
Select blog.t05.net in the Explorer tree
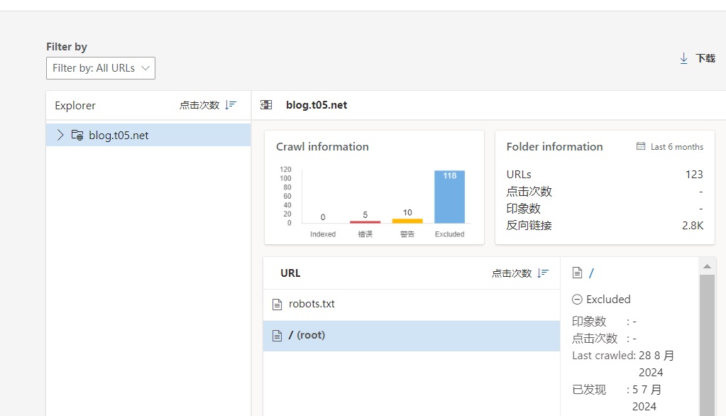pyautogui.click(x=119, y=135)
